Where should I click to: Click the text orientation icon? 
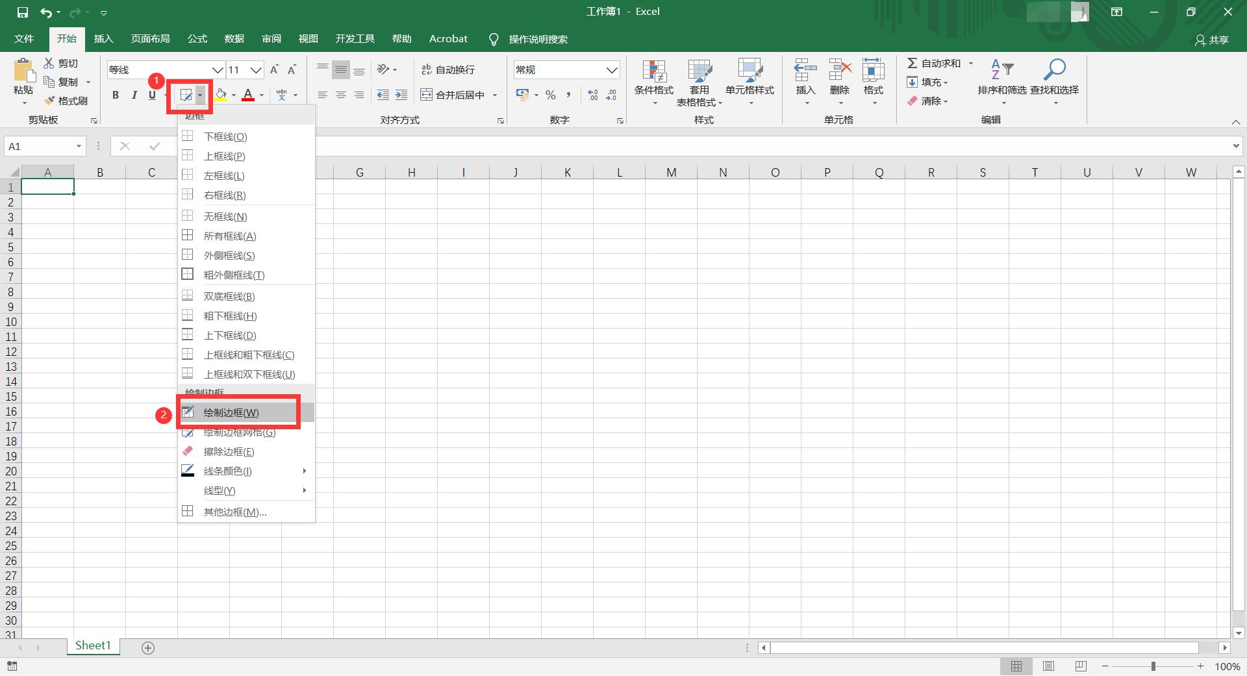click(x=384, y=69)
